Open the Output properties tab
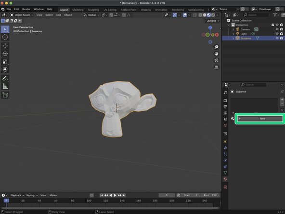The height and width of the screenshot is (214, 285). [x=225, y=107]
